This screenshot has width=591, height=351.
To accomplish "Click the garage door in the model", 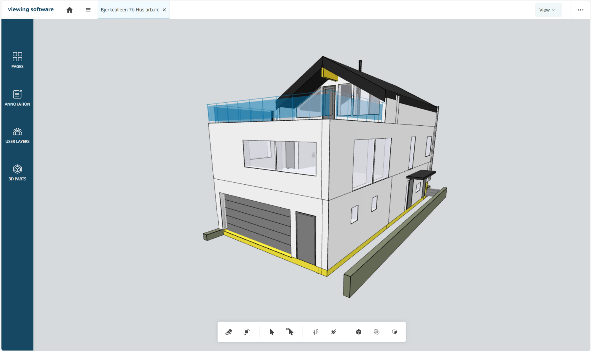I will pos(257,224).
